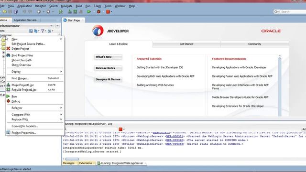
Task: Switch to the Community tab
Action: click(x=254, y=44)
